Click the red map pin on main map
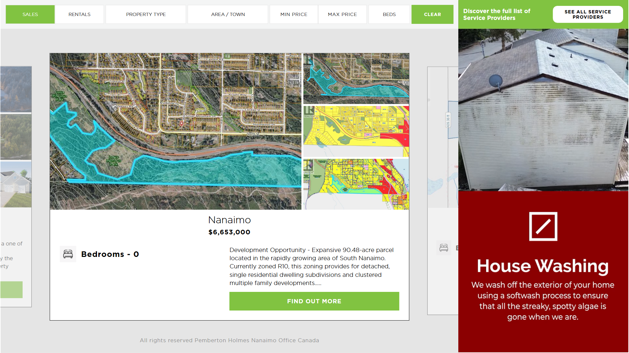Image resolution: width=629 pixels, height=353 pixels. [x=181, y=124]
